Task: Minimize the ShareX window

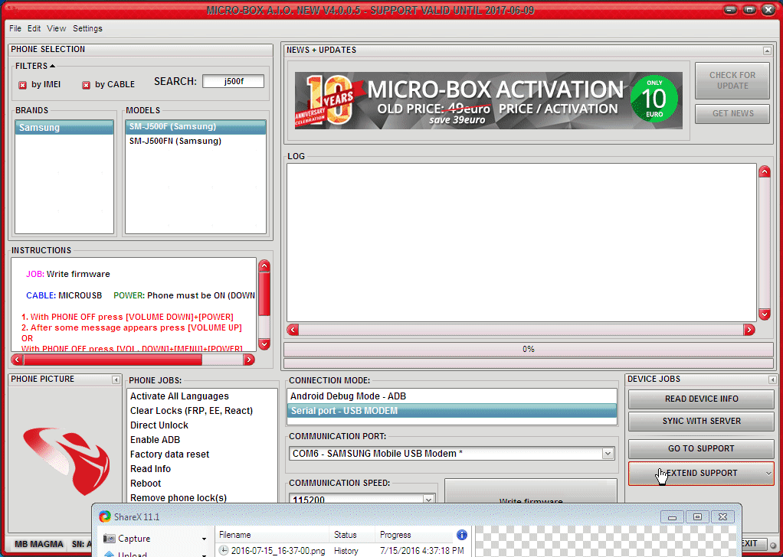Action: click(672, 516)
